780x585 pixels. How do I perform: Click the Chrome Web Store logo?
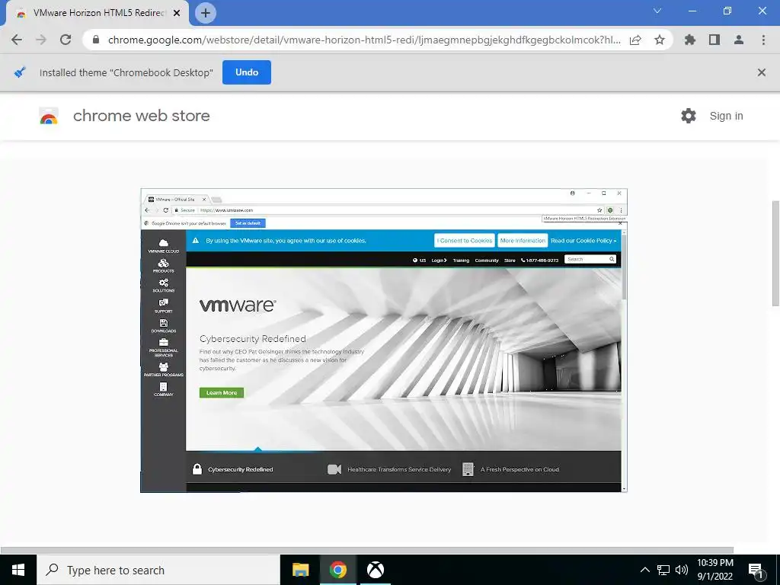coord(49,116)
